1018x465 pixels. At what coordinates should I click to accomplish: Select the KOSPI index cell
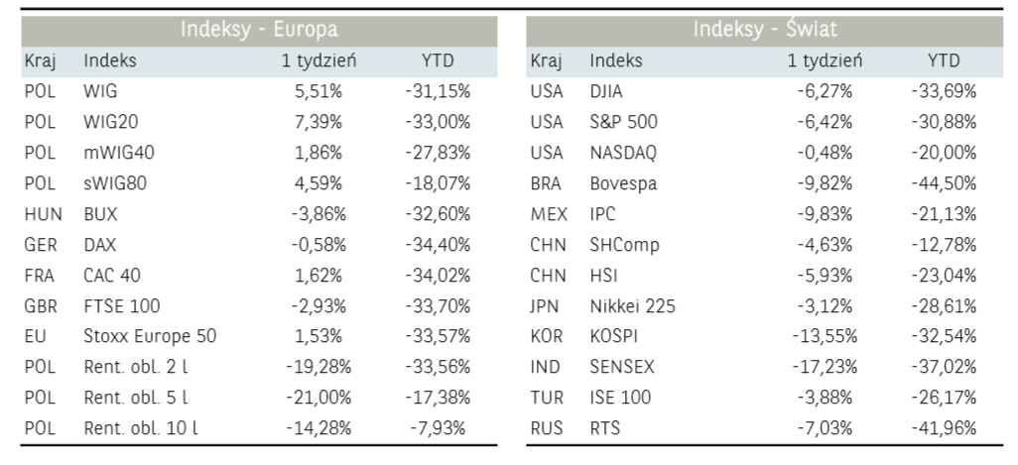pyautogui.click(x=615, y=336)
